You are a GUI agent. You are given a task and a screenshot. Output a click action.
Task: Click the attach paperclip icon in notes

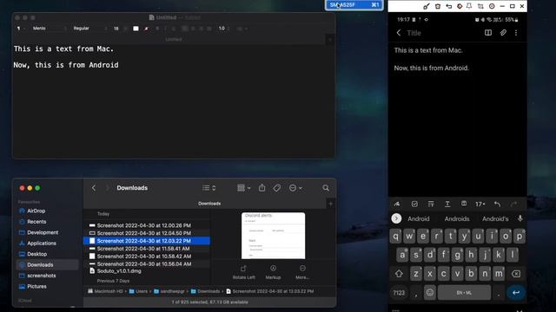coord(503,33)
